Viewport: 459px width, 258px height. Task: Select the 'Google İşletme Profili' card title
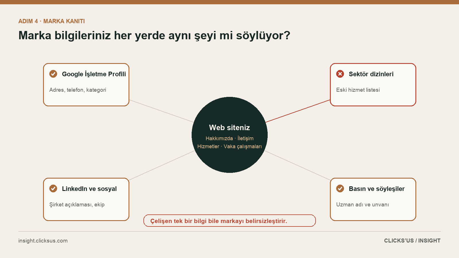click(94, 74)
